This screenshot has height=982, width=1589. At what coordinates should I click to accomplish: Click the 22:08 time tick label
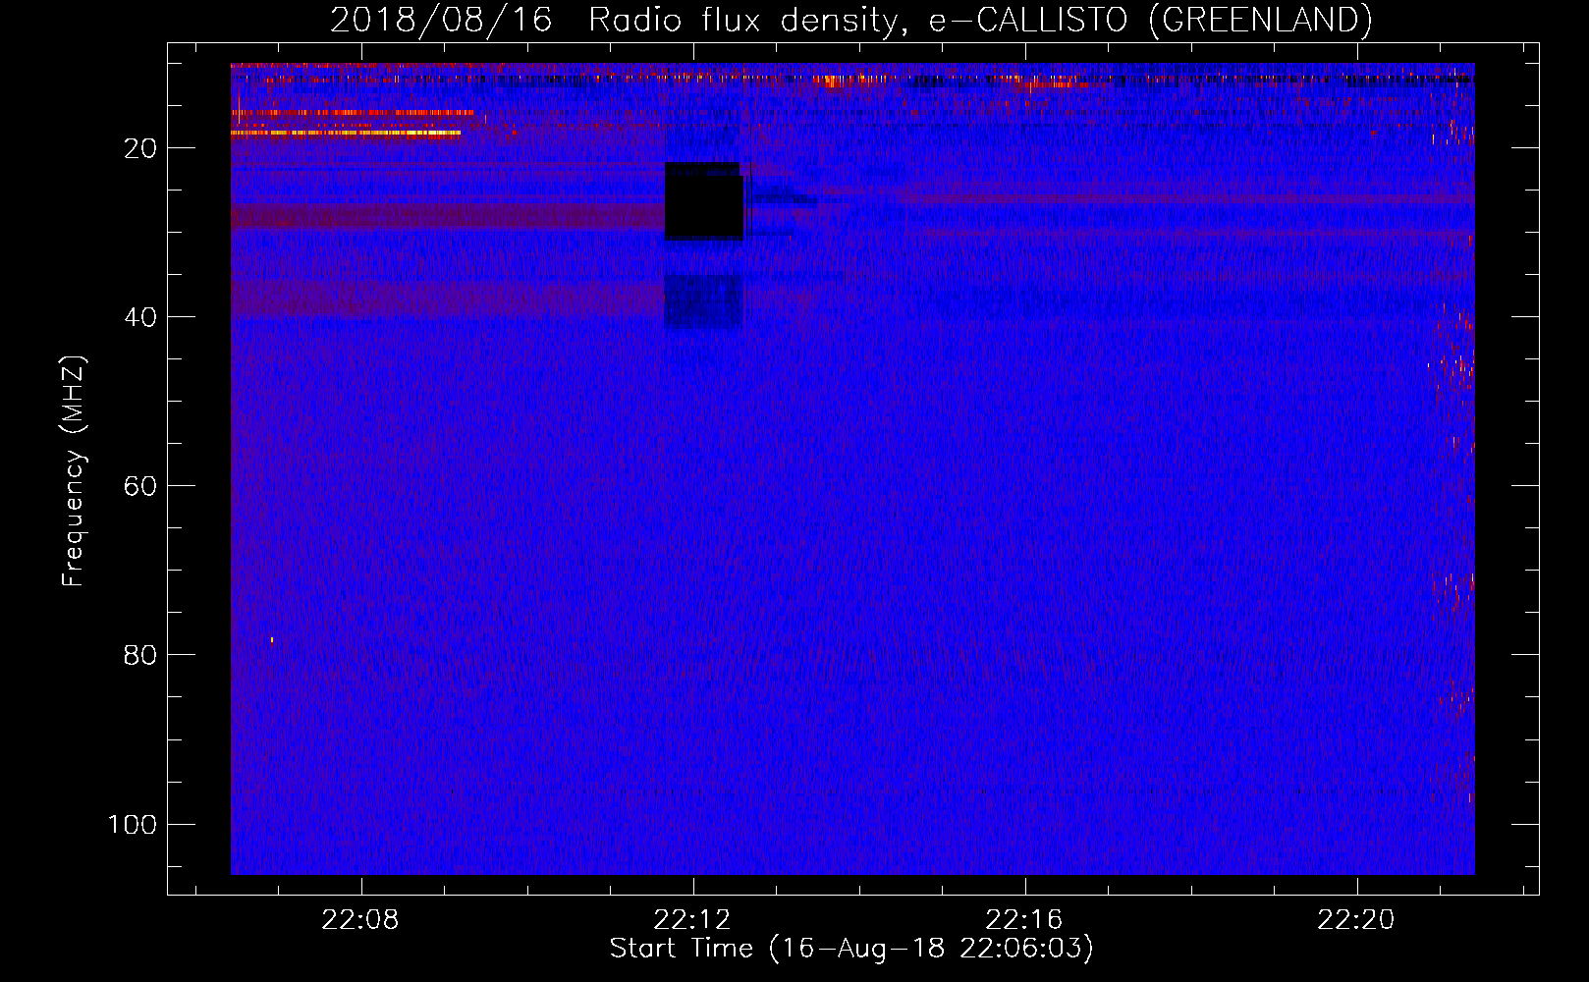click(360, 919)
